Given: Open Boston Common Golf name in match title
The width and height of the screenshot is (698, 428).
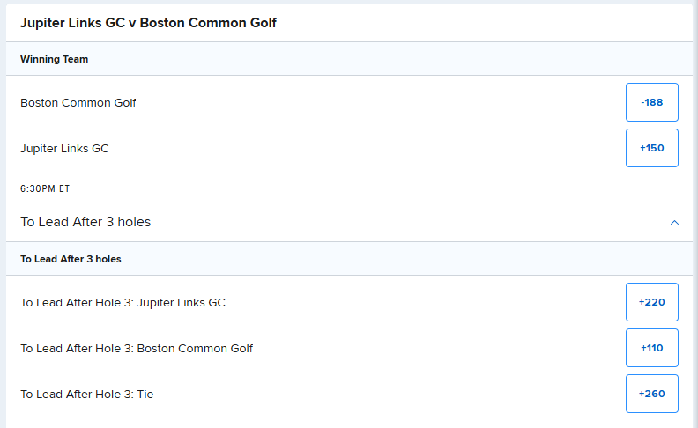Looking at the screenshot, I should pyautogui.click(x=208, y=23).
